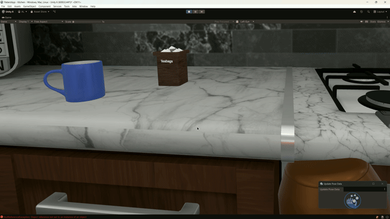Open the Game tab more-options menu
Screen dimensions: 390x219
tap(388, 18)
